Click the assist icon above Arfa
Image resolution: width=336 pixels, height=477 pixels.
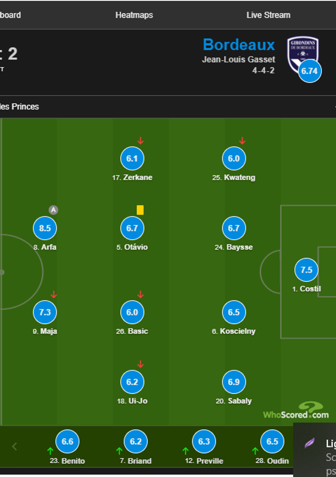53,210
